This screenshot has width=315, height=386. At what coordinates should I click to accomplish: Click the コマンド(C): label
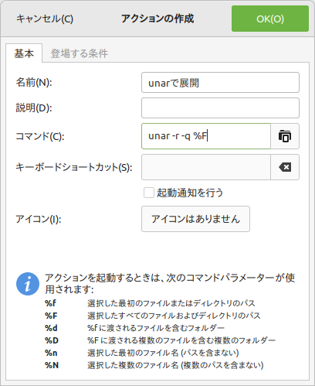pyautogui.click(x=40, y=136)
